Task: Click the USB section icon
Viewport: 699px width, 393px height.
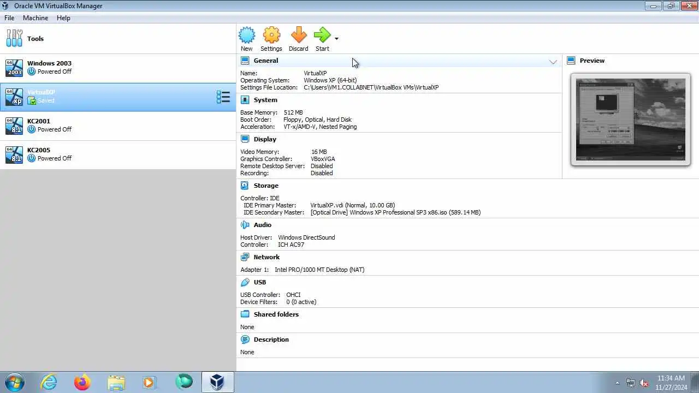Action: click(245, 282)
